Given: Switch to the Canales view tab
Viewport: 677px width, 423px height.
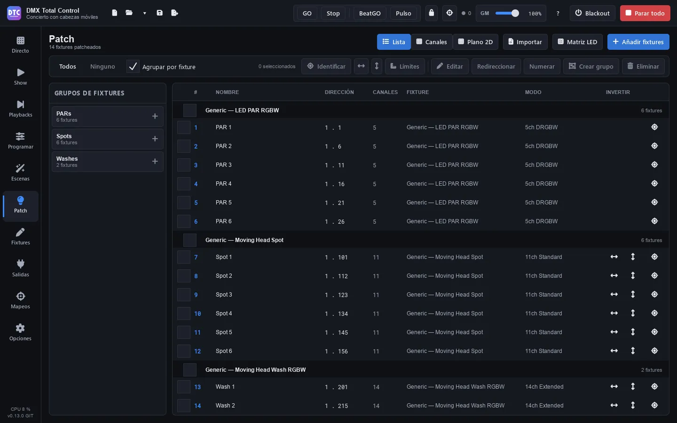Looking at the screenshot, I should (x=432, y=42).
